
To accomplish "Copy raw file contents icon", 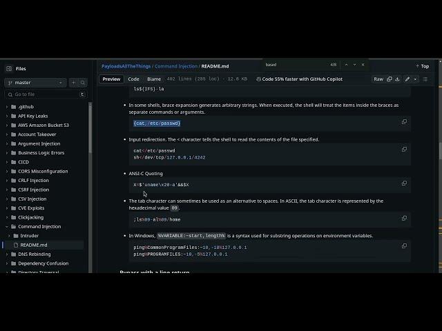I will point(390,79).
